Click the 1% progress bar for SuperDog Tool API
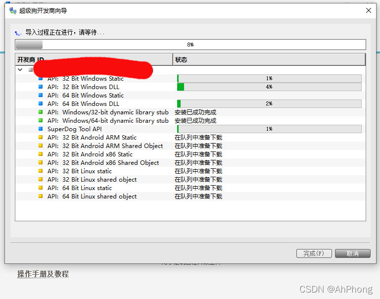The image size is (380, 299). coord(269,129)
